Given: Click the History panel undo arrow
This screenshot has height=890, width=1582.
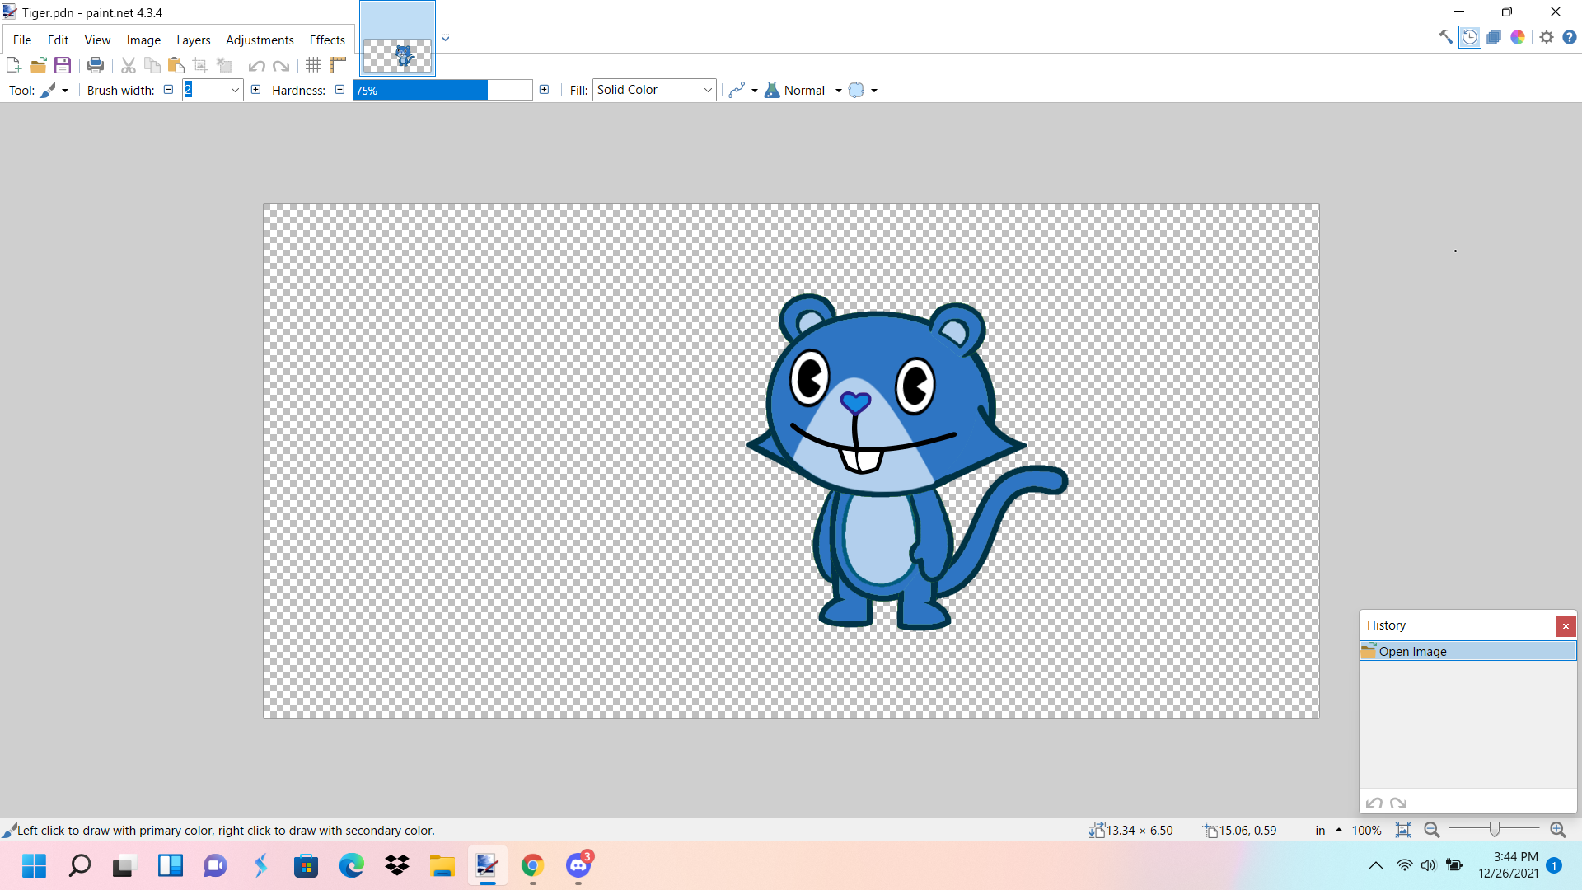Looking at the screenshot, I should point(1374,803).
